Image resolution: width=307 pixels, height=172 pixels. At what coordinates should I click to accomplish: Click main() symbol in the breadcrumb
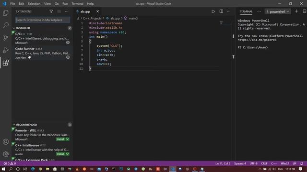coord(133,18)
